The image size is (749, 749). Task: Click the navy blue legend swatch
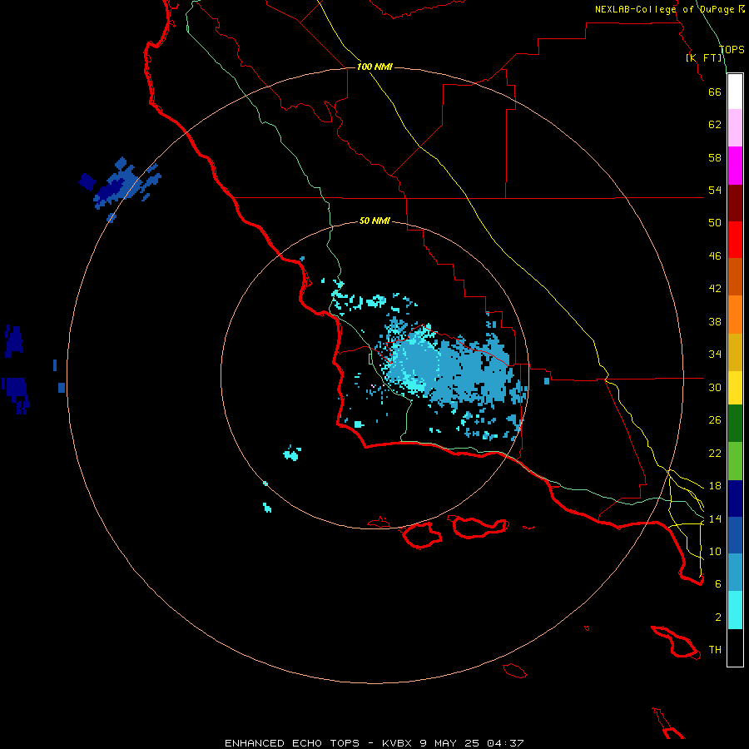735,499
